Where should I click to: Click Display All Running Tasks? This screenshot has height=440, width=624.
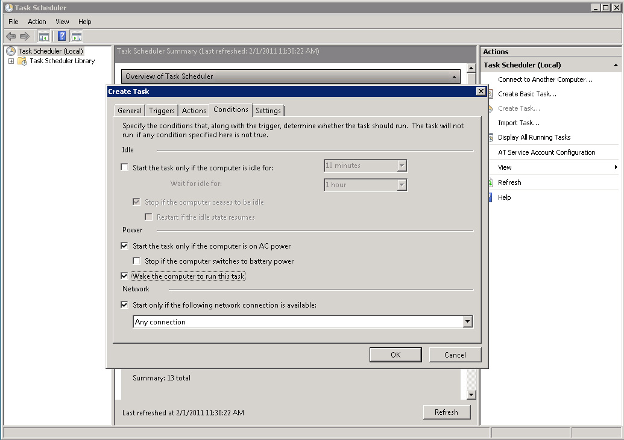[534, 137]
